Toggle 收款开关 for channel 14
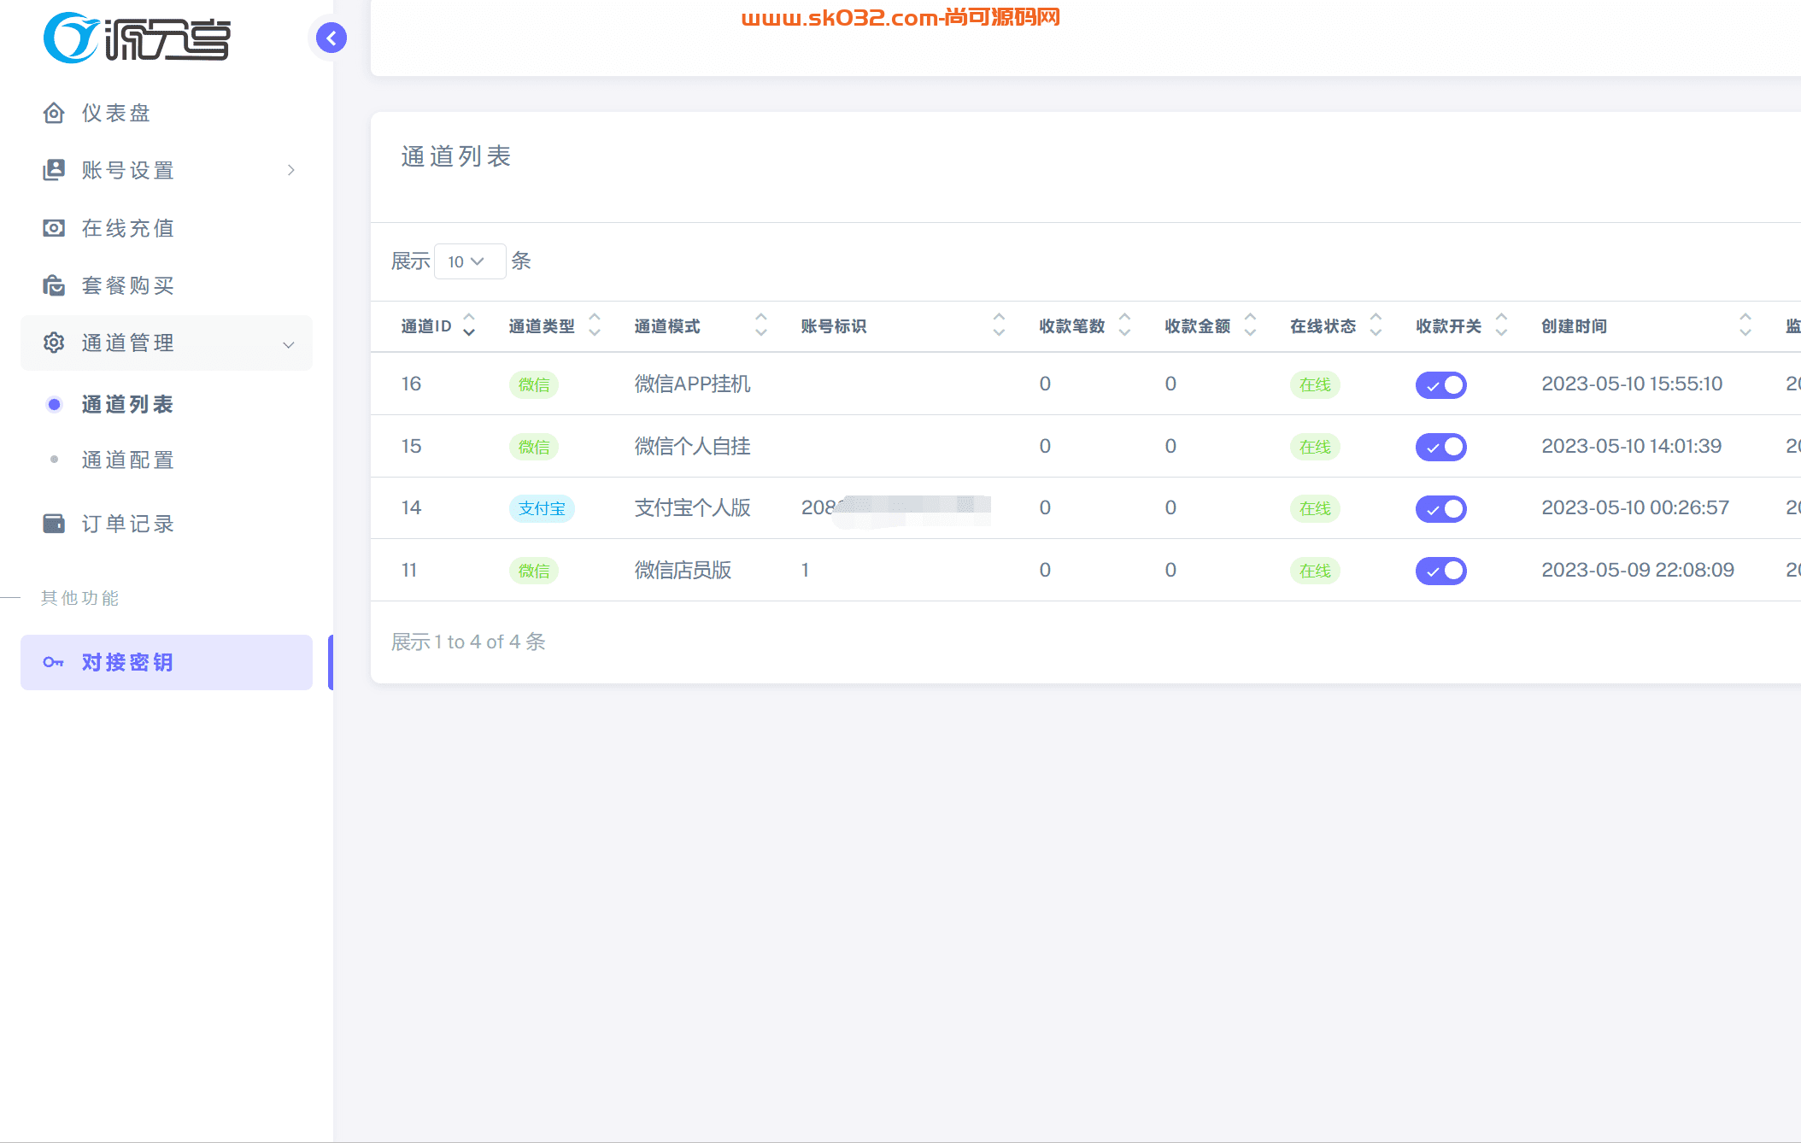The width and height of the screenshot is (1801, 1143). coord(1441,509)
